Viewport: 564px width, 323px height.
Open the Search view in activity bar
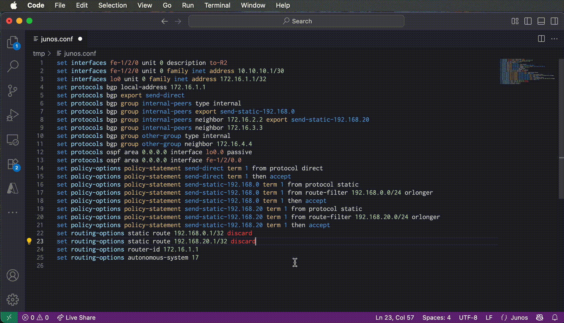coord(13,66)
